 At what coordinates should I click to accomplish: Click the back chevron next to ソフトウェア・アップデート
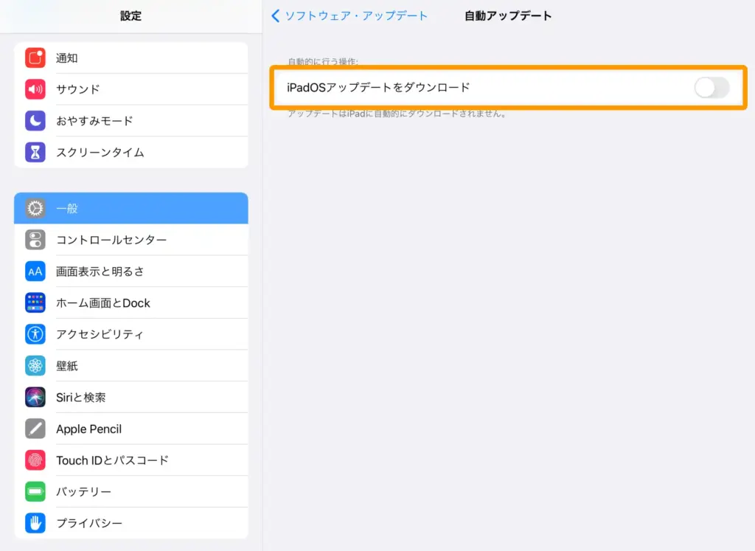(277, 15)
